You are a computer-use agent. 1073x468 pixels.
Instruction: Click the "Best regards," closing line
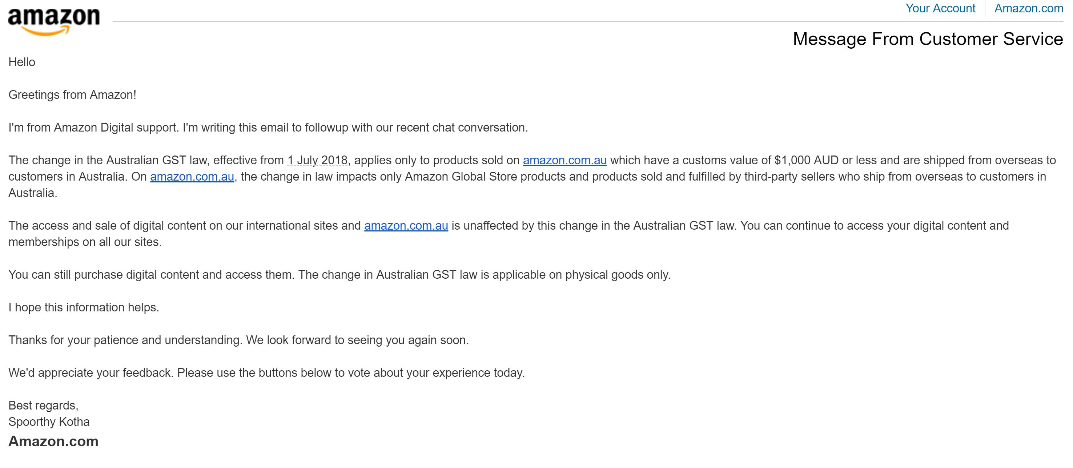pos(43,406)
